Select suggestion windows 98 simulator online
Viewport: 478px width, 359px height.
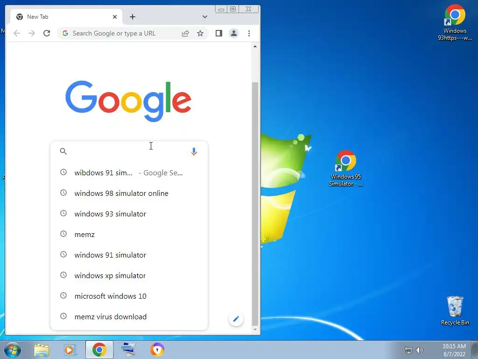click(129, 193)
